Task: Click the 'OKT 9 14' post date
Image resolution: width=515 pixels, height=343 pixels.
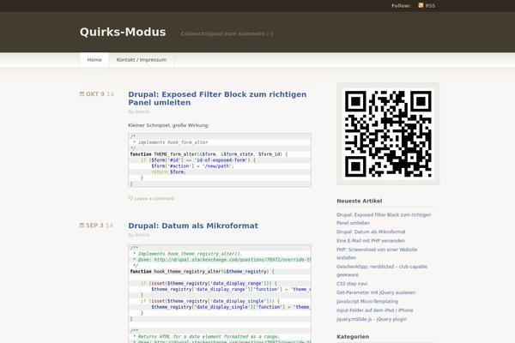Action: (100, 93)
